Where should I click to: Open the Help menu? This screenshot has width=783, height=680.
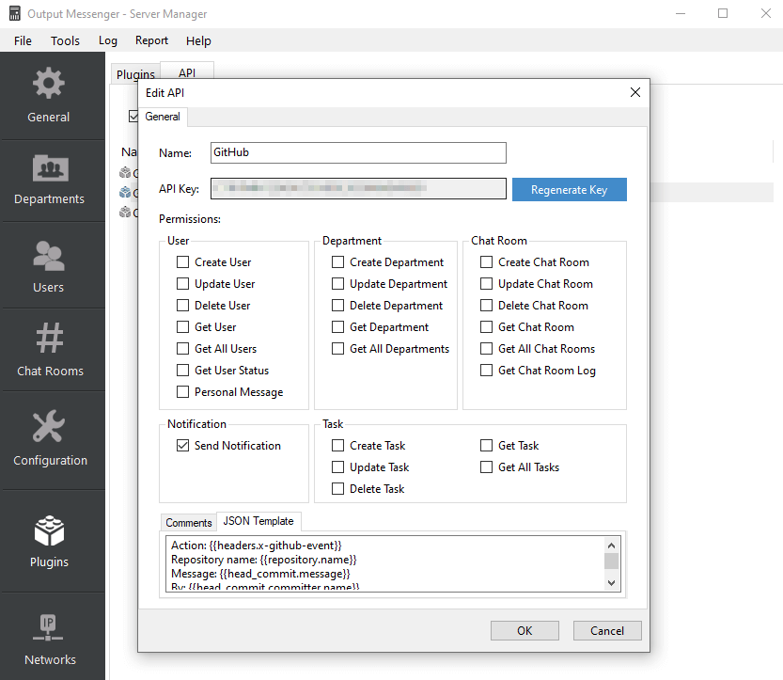pyautogui.click(x=198, y=40)
